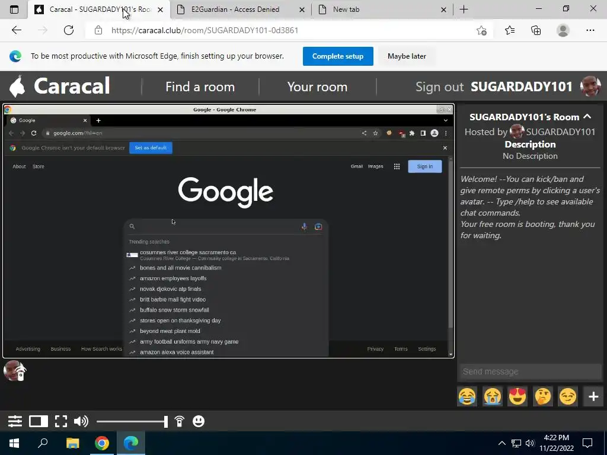Open Edge profile icon
The height and width of the screenshot is (455, 607).
coord(563,30)
